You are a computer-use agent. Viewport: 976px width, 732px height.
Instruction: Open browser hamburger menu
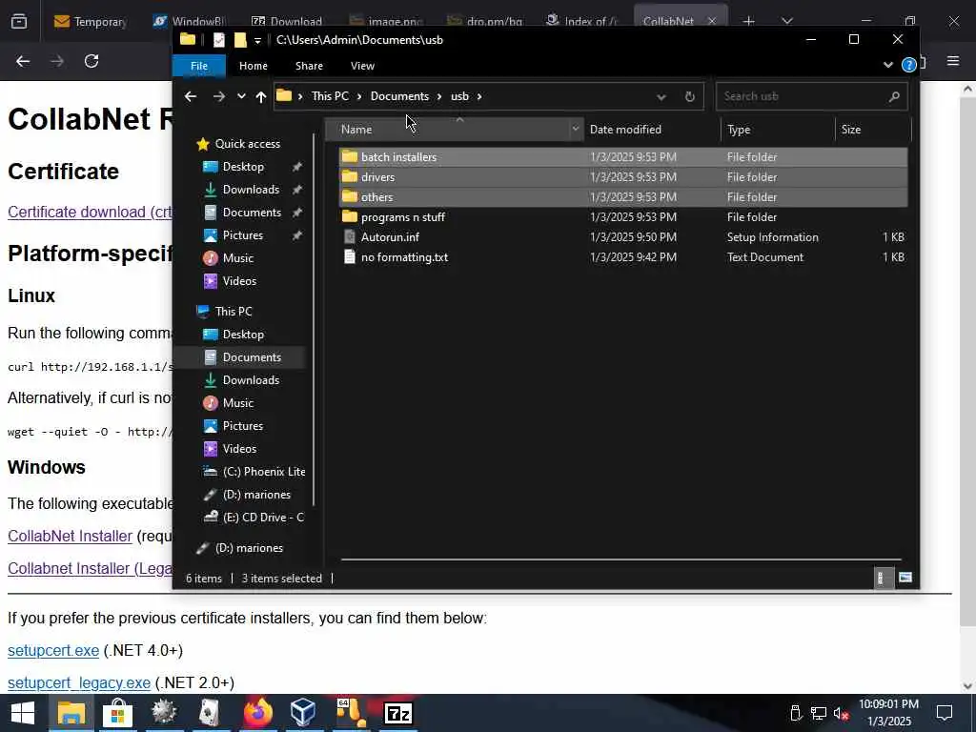click(x=953, y=61)
